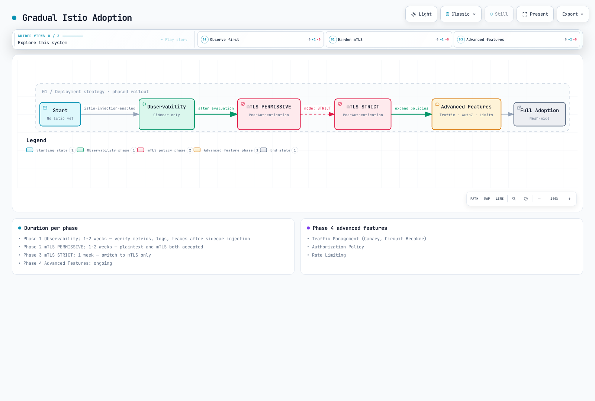Click the window icon on Start node
This screenshot has height=401, width=595.
click(45, 108)
